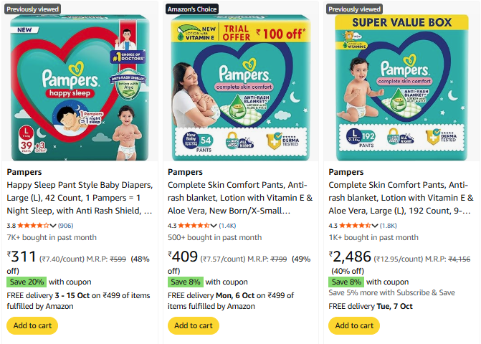Open the 1.8K reviews link
The width and height of the screenshot is (481, 344).
389,226
